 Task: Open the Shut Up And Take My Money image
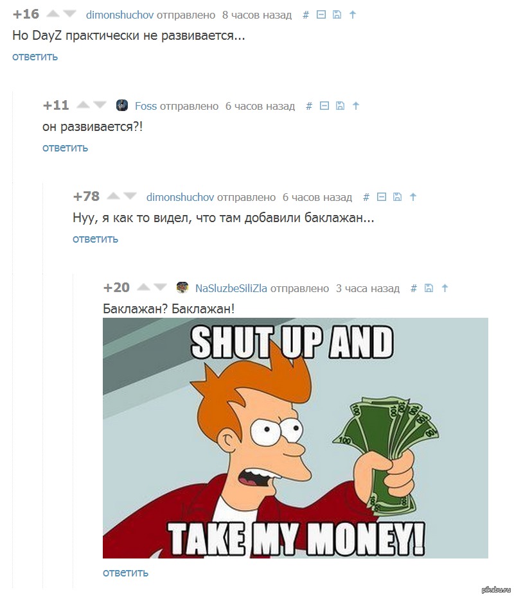click(296, 438)
